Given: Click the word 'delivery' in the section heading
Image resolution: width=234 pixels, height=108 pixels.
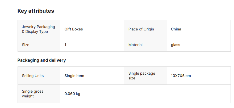Looking at the screenshot, I should (57, 60).
